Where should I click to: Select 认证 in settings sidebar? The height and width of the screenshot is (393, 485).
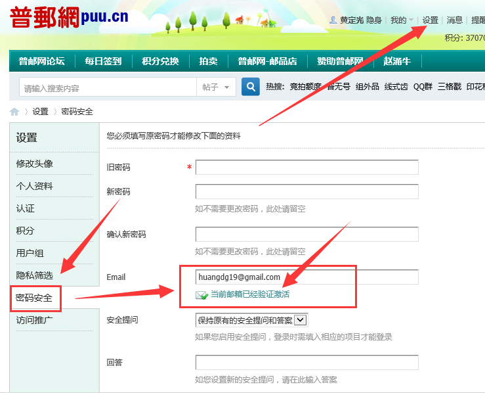(x=26, y=208)
